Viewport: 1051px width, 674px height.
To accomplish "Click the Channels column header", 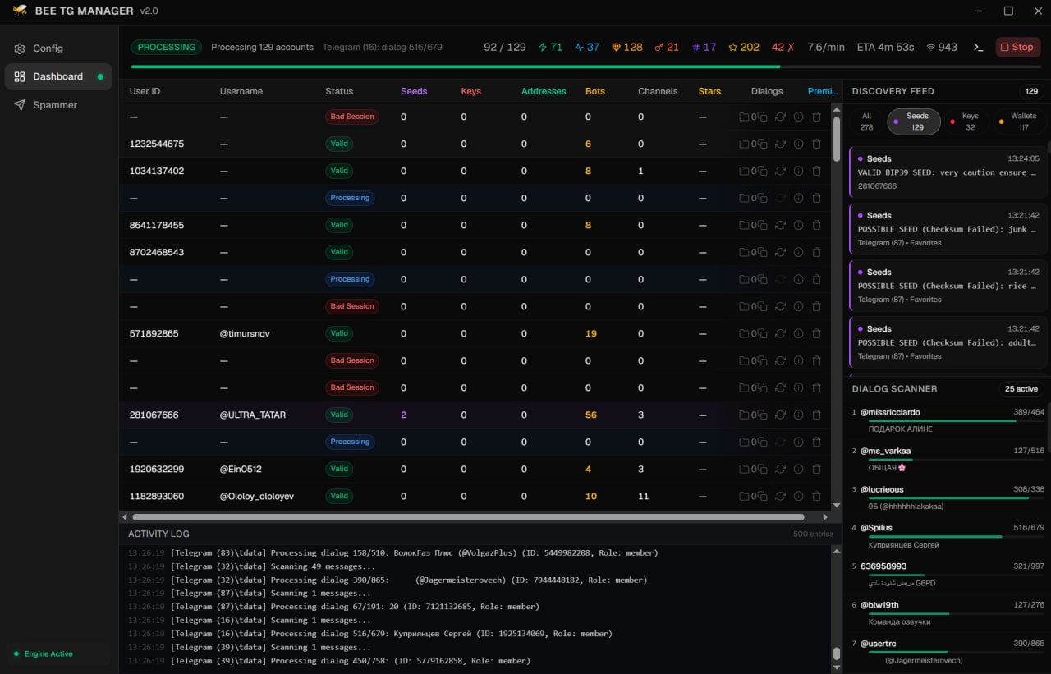I will coord(658,91).
